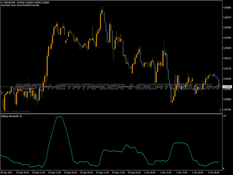Click price scale value 0.93215

[x=227, y=58]
